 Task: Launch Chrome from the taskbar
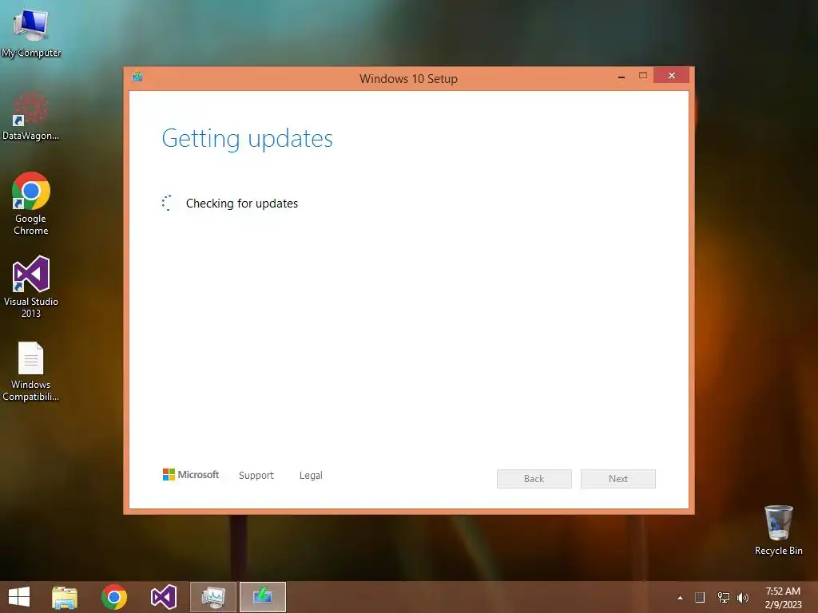(x=114, y=597)
